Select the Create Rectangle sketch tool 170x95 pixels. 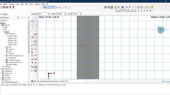click(x=36, y=21)
